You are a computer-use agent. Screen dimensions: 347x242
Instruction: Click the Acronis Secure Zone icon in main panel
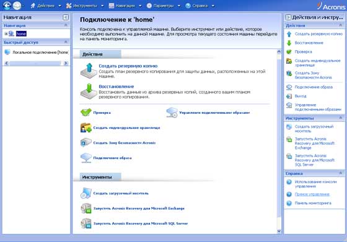(x=86, y=142)
